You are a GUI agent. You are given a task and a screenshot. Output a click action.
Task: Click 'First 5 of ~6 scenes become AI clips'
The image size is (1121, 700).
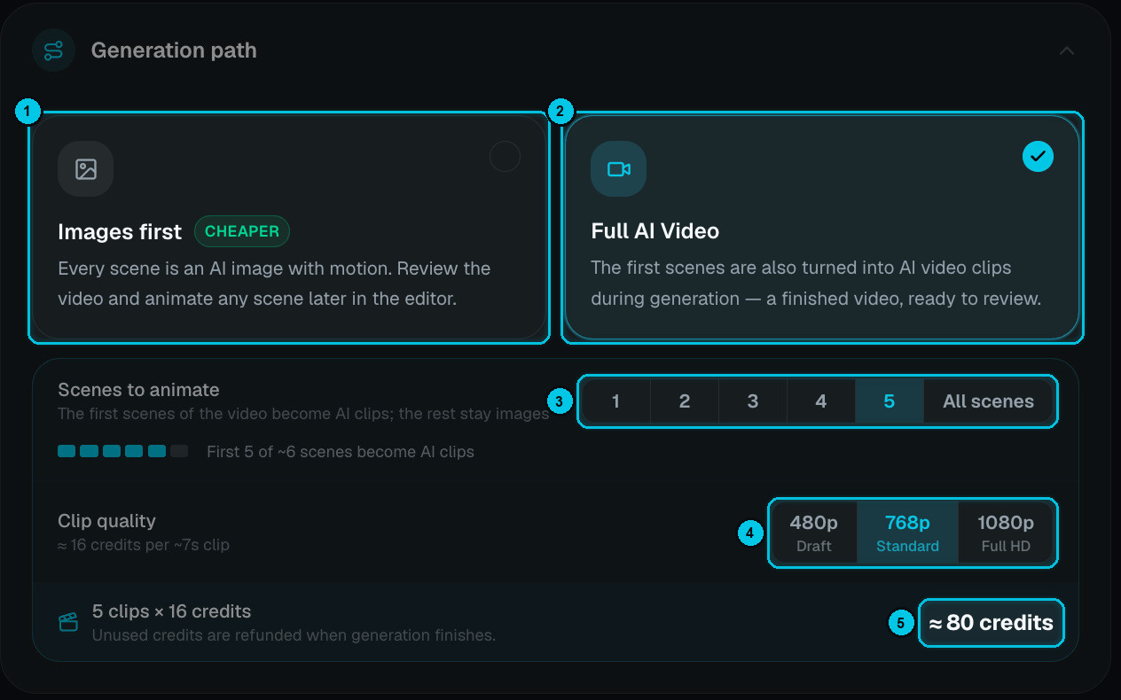point(341,452)
